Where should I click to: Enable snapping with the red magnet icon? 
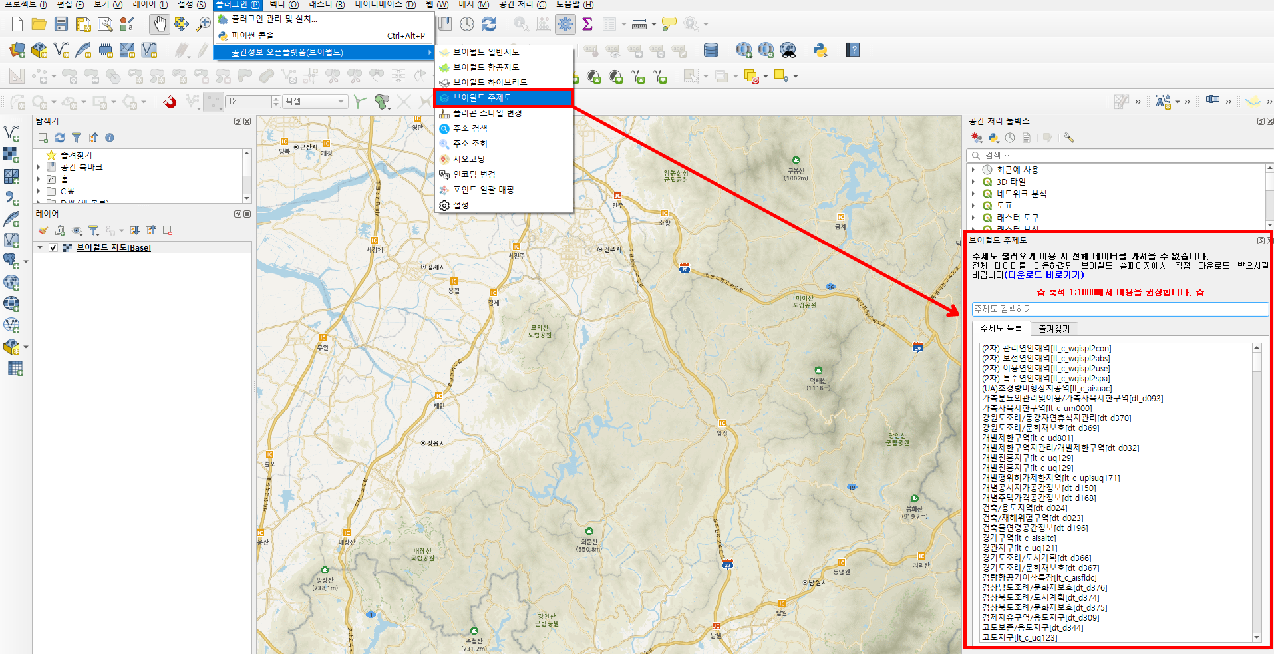point(170,102)
